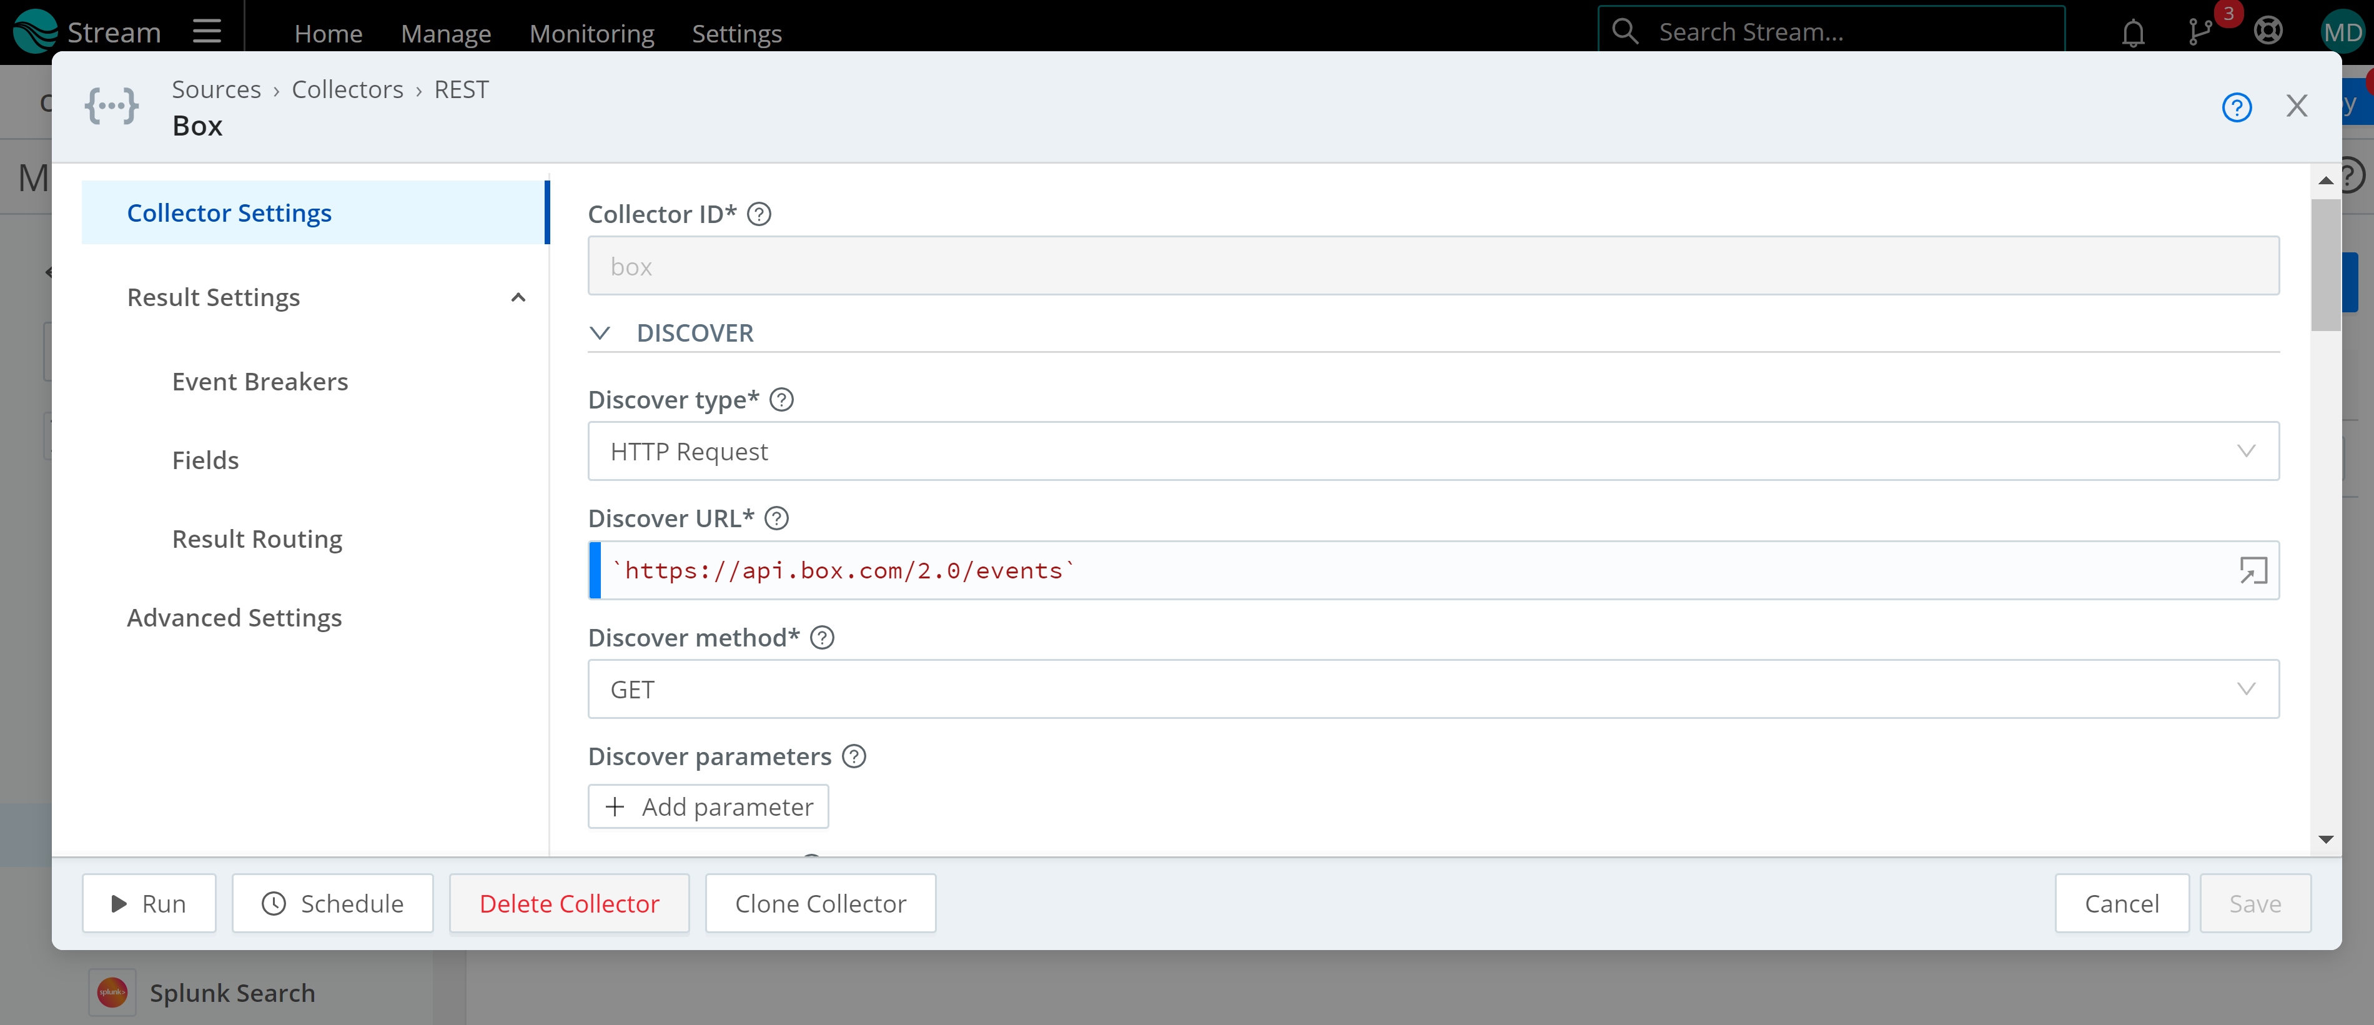This screenshot has height=1025, width=2374.
Task: Click the Add parameter button
Action: click(x=708, y=807)
